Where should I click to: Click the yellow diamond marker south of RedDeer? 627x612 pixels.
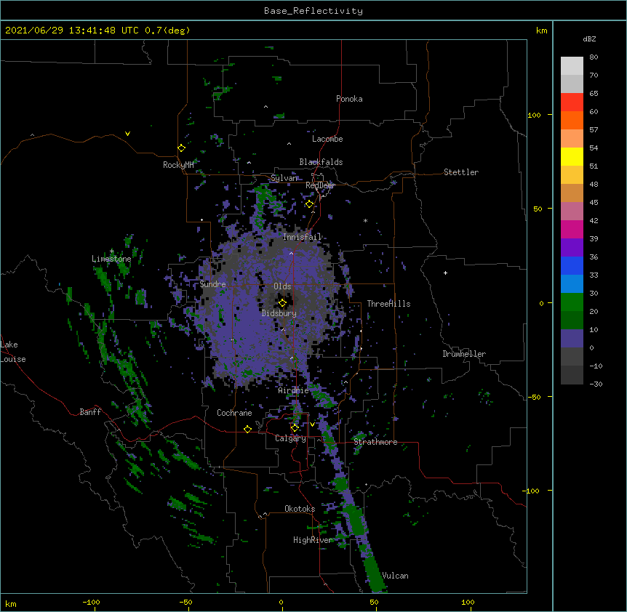[x=310, y=204]
